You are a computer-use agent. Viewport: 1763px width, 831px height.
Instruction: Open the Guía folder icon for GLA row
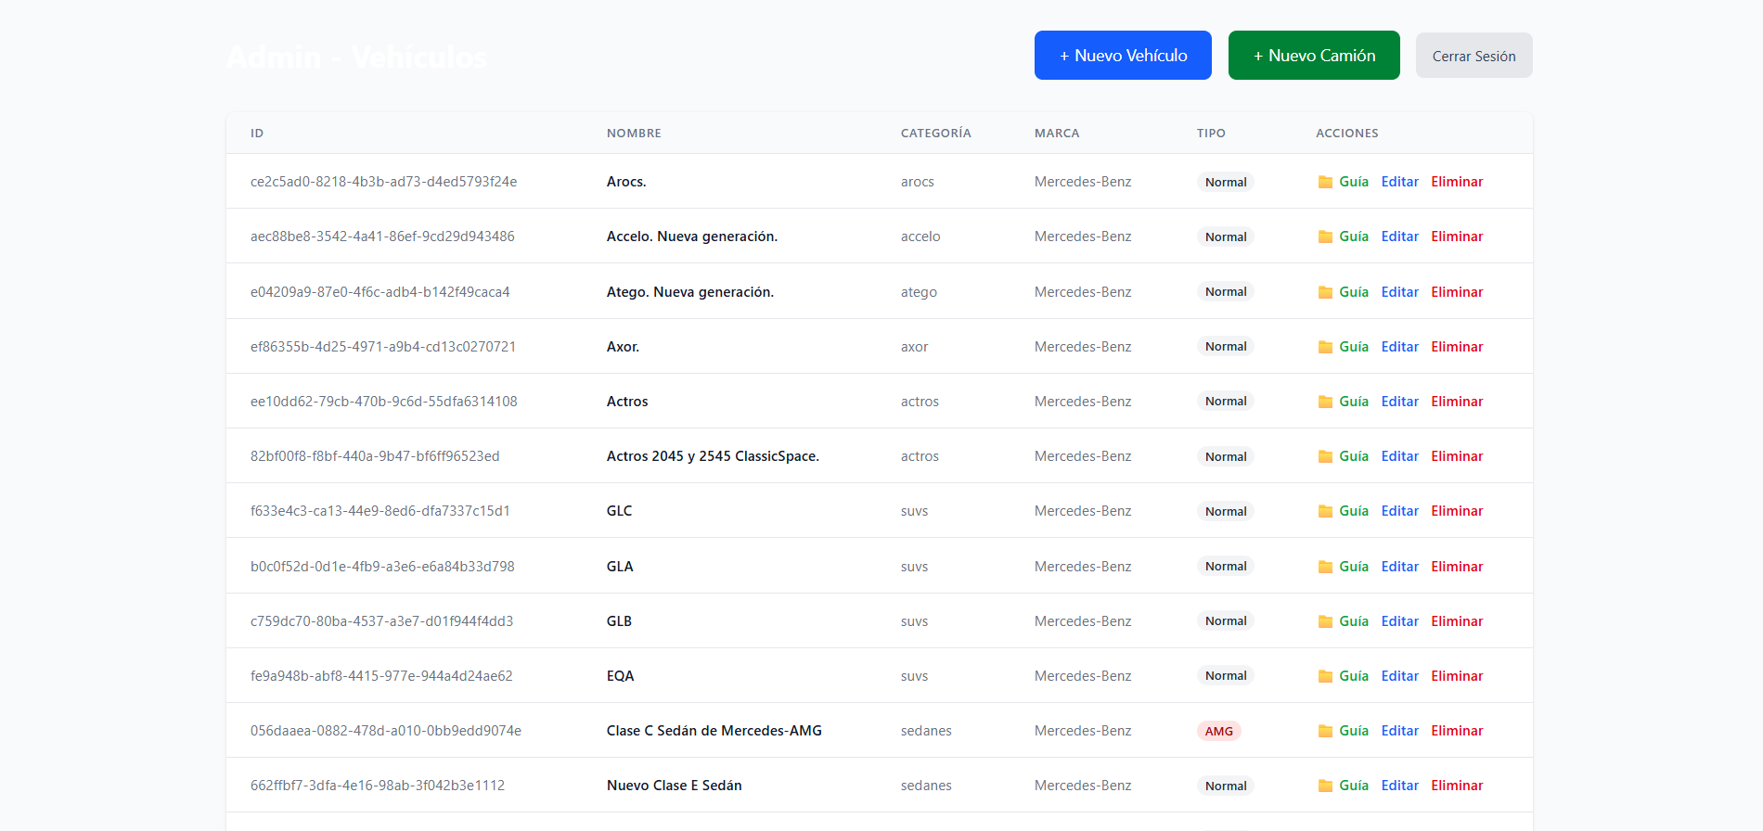pos(1325,567)
